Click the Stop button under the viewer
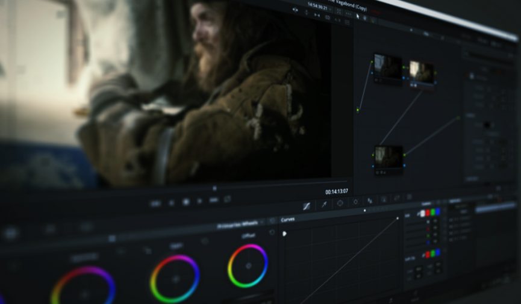The height and width of the screenshot is (304, 521). tap(186, 202)
